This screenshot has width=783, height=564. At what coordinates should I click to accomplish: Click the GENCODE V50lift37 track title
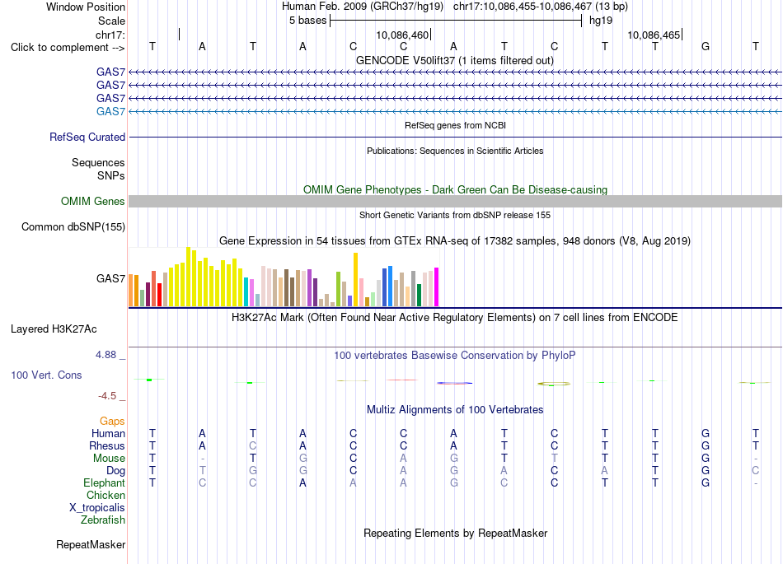point(454,60)
